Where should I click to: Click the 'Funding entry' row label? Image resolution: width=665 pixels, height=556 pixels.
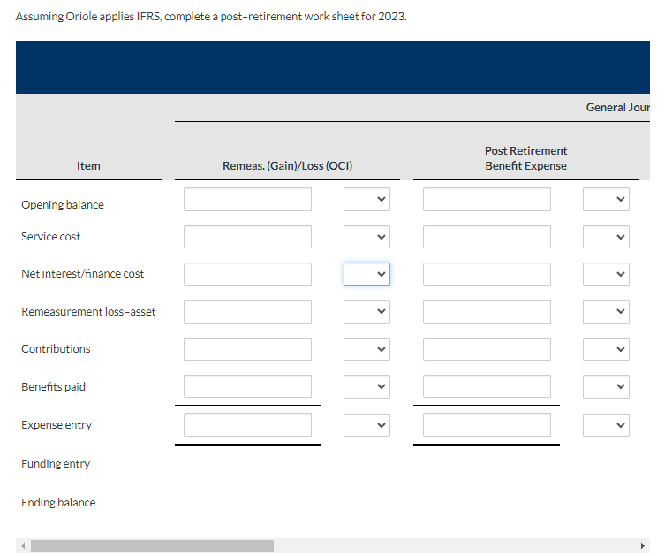coord(56,464)
